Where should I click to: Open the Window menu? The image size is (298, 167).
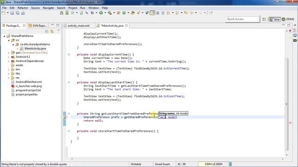[94, 8]
